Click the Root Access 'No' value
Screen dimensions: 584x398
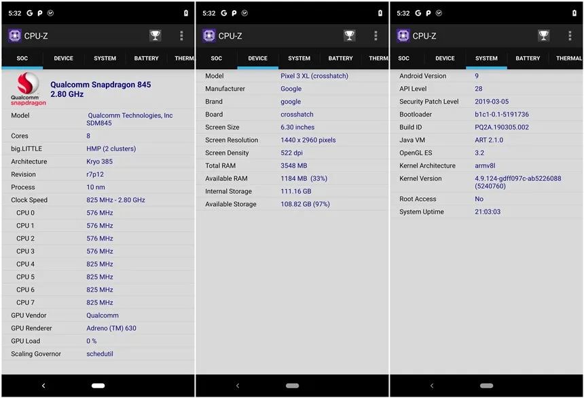pyautogui.click(x=479, y=199)
